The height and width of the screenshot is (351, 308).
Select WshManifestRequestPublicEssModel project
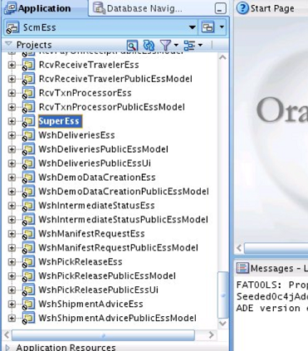118,247
